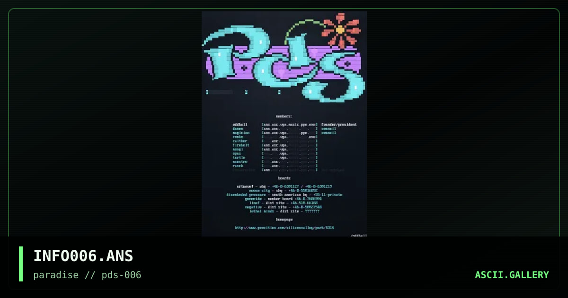Click the 'turtle' member name

(239, 158)
